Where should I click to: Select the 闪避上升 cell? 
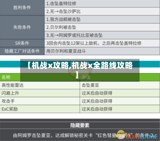point(40,93)
